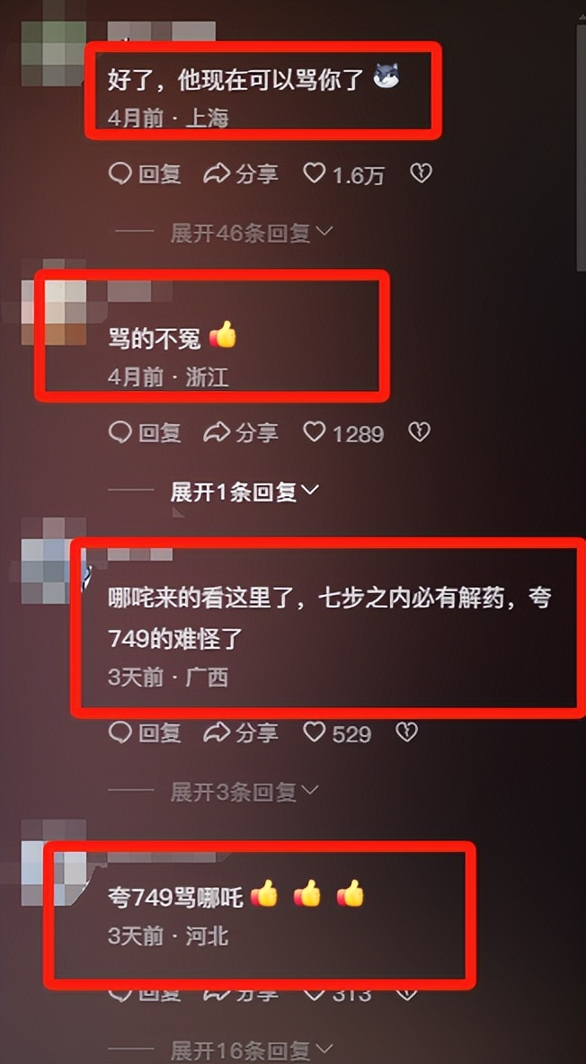The image size is (586, 1064).
Task: Share the Shanghai comment
Action: click(x=241, y=174)
